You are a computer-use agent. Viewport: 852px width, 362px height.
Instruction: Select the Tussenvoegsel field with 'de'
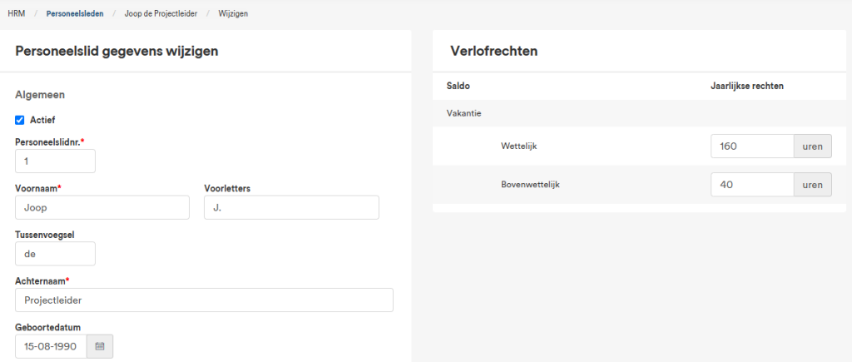(x=56, y=254)
